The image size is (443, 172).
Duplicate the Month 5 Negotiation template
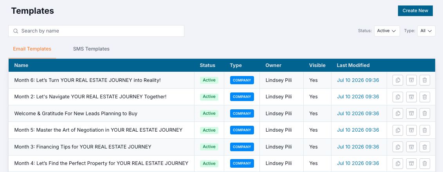[398, 130]
